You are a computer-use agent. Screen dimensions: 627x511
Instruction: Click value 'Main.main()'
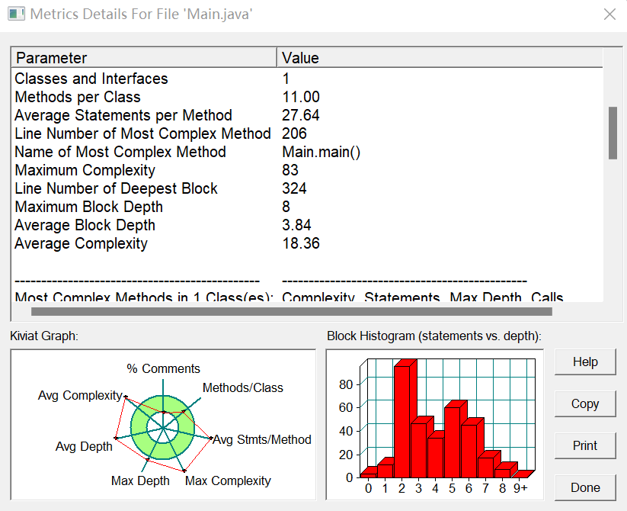pos(321,152)
